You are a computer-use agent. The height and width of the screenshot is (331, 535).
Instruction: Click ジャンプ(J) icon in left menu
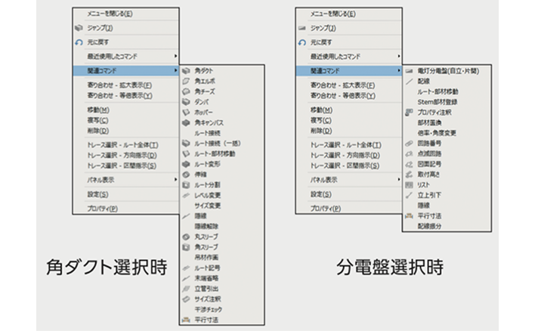point(79,28)
